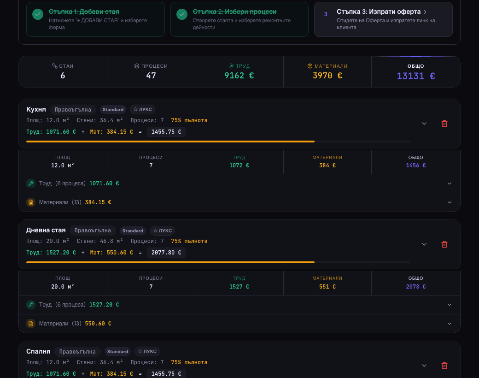Click the Кухня 75% completeness progress bar
Image resolution: width=479 pixels, height=378 pixels.
(218, 142)
